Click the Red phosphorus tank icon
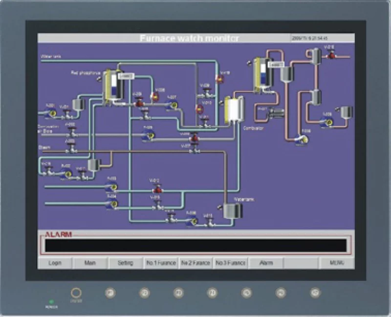The width and height of the screenshot is (391, 317). coord(113,86)
